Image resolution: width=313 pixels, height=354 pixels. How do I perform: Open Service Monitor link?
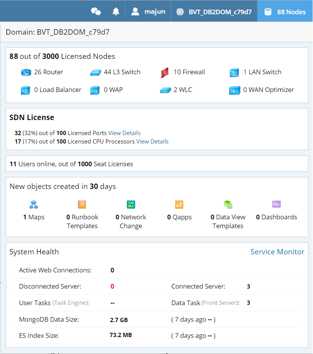[x=277, y=252]
